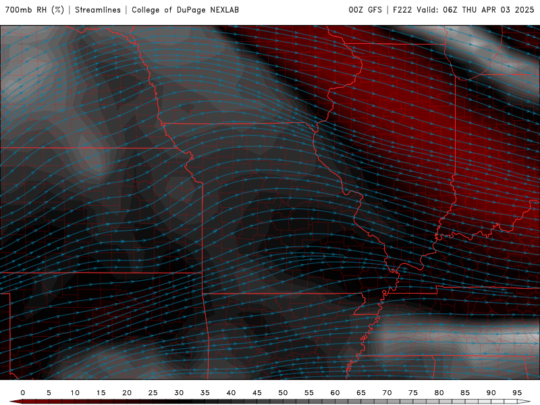Click the colorbar label "90"

tap(491, 393)
